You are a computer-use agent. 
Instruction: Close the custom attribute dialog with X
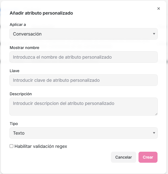pos(159,9)
